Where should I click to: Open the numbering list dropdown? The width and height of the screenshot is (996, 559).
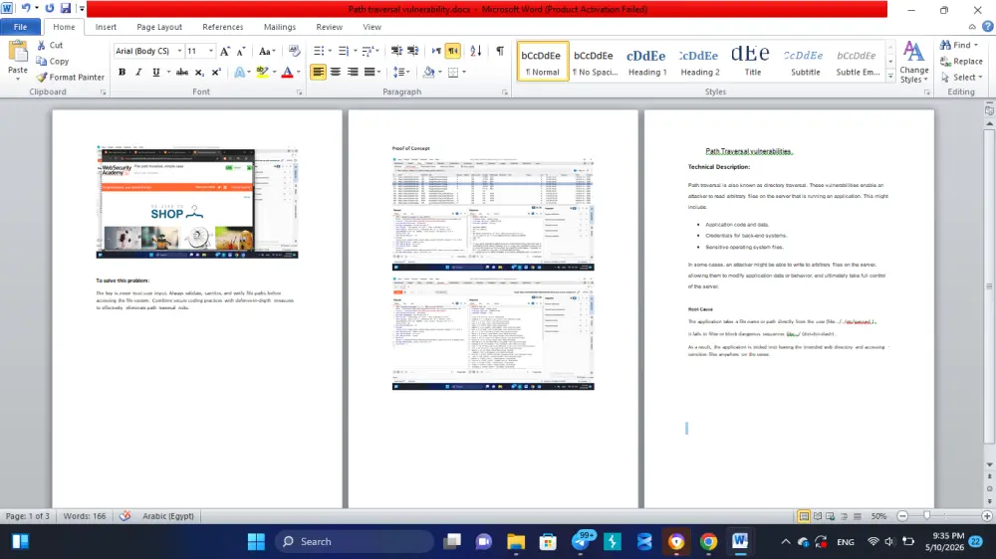pos(356,51)
